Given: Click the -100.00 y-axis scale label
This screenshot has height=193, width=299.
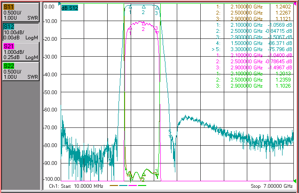Looking at the screenshot, I should point(52,179).
